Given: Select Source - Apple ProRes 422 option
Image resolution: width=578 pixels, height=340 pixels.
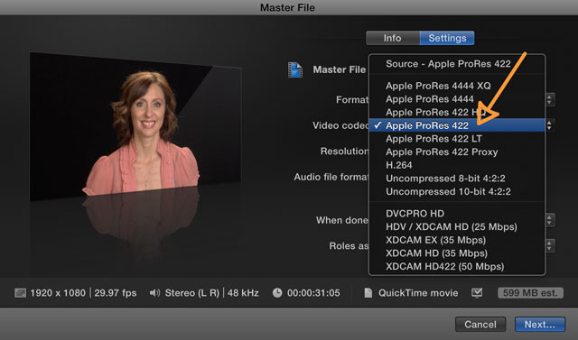Looking at the screenshot, I should 457,64.
